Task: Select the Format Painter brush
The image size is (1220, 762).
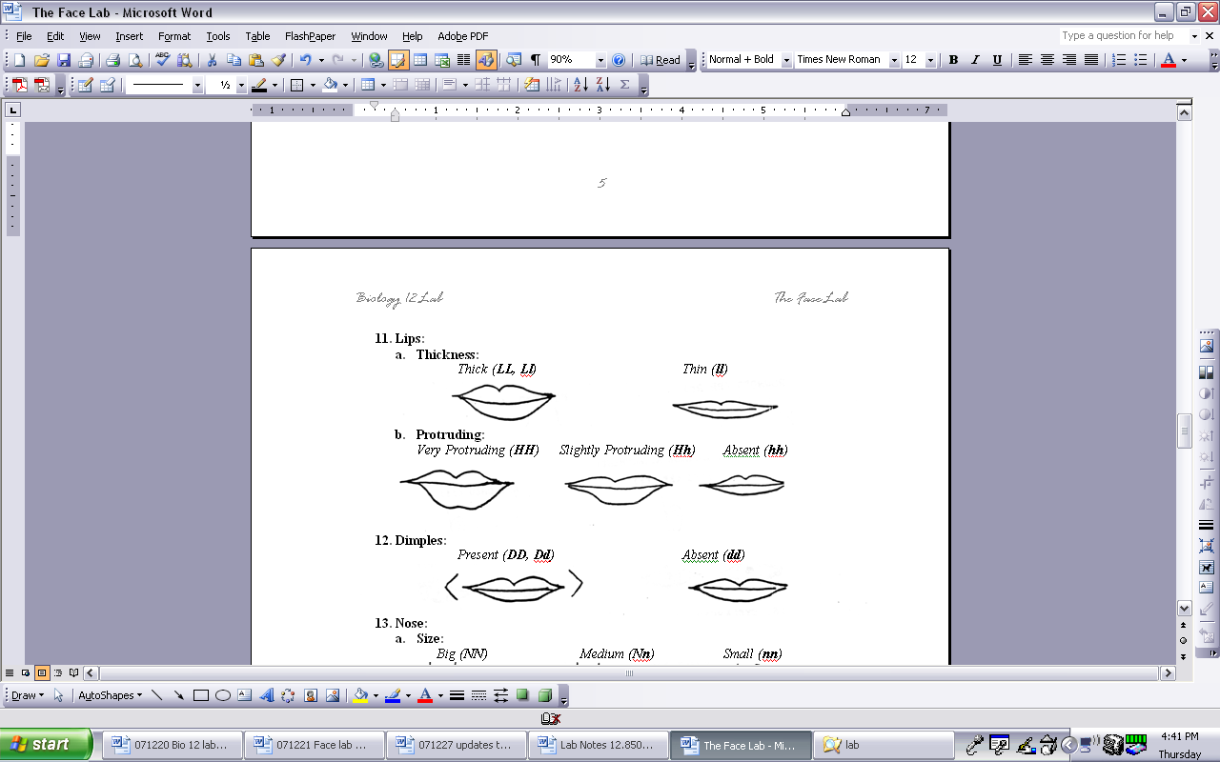Action: tap(278, 60)
